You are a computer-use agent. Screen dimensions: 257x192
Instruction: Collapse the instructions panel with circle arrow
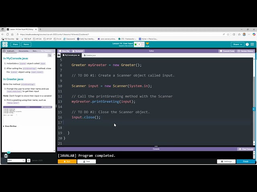(x=4, y=51)
